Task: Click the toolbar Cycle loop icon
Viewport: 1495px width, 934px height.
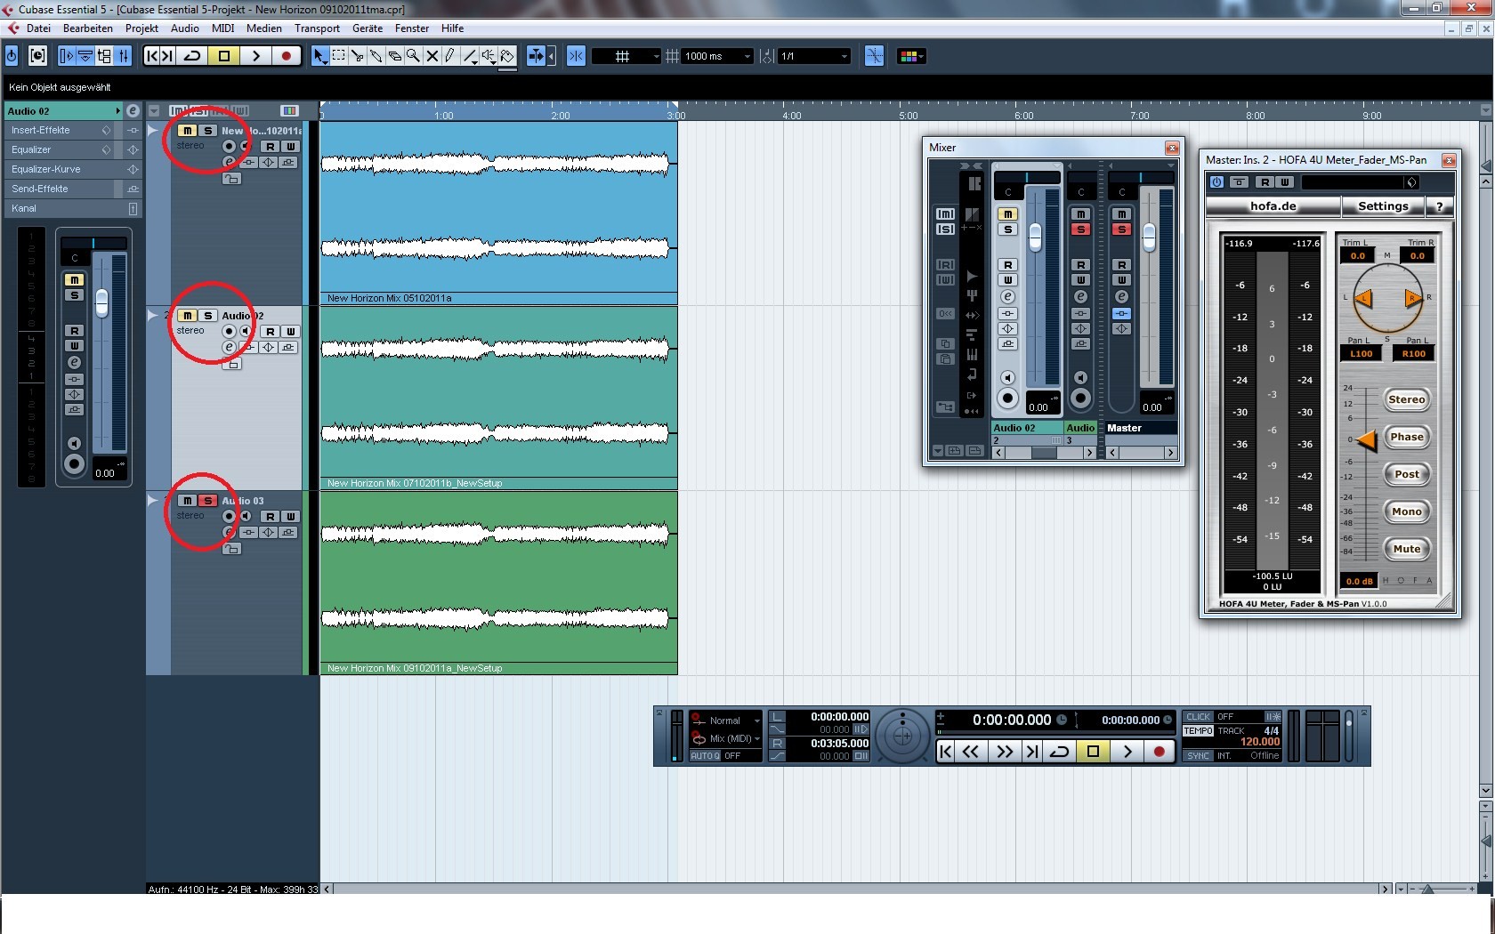Action: click(x=191, y=56)
